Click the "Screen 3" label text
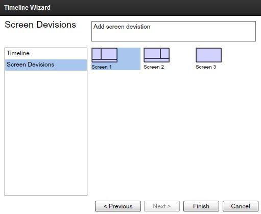The width and height of the screenshot is (261, 214). tap(206, 67)
